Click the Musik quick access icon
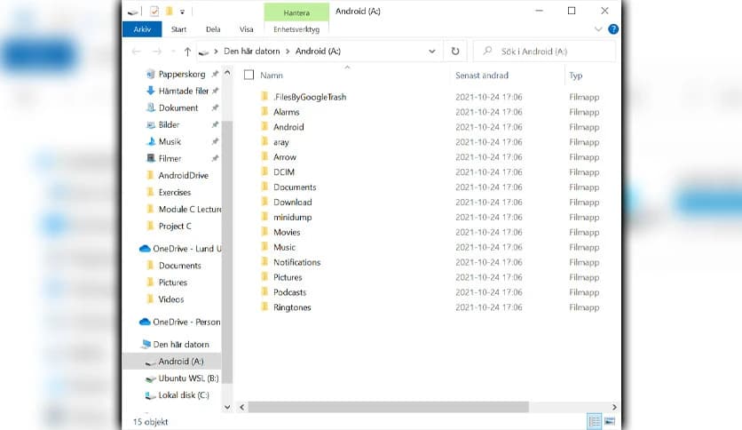This screenshot has height=430, width=742. click(x=151, y=141)
